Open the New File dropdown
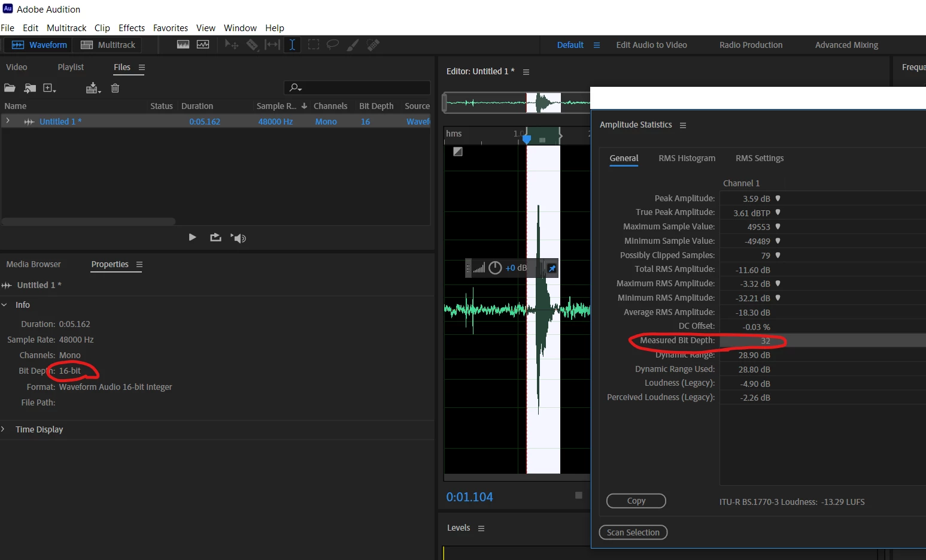The height and width of the screenshot is (560, 926). point(50,88)
